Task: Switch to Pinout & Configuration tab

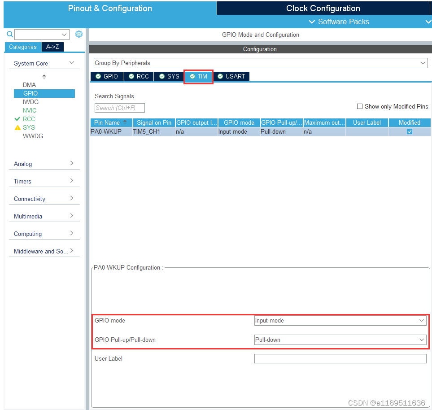Action: 110,8
